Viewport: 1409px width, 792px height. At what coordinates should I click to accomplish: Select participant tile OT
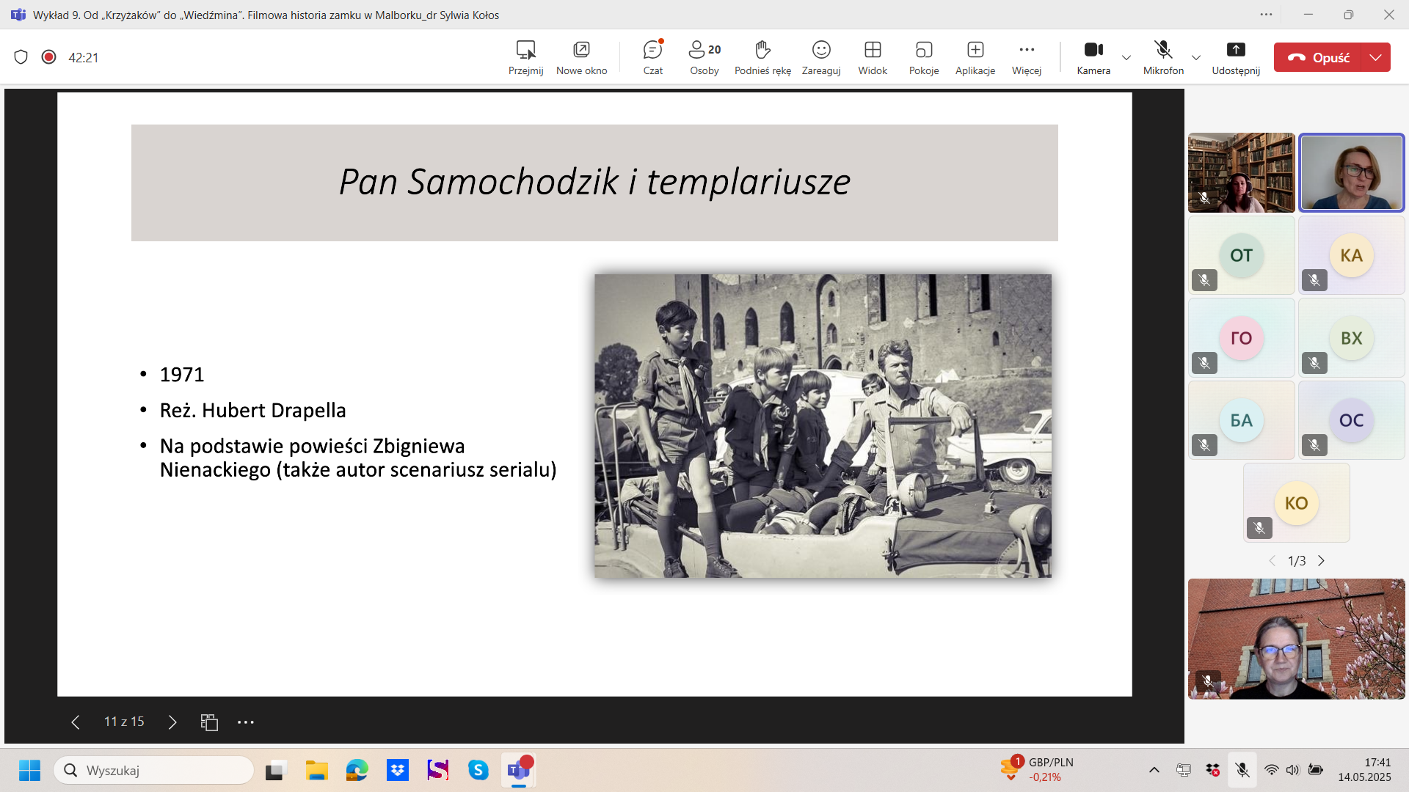[x=1242, y=255]
